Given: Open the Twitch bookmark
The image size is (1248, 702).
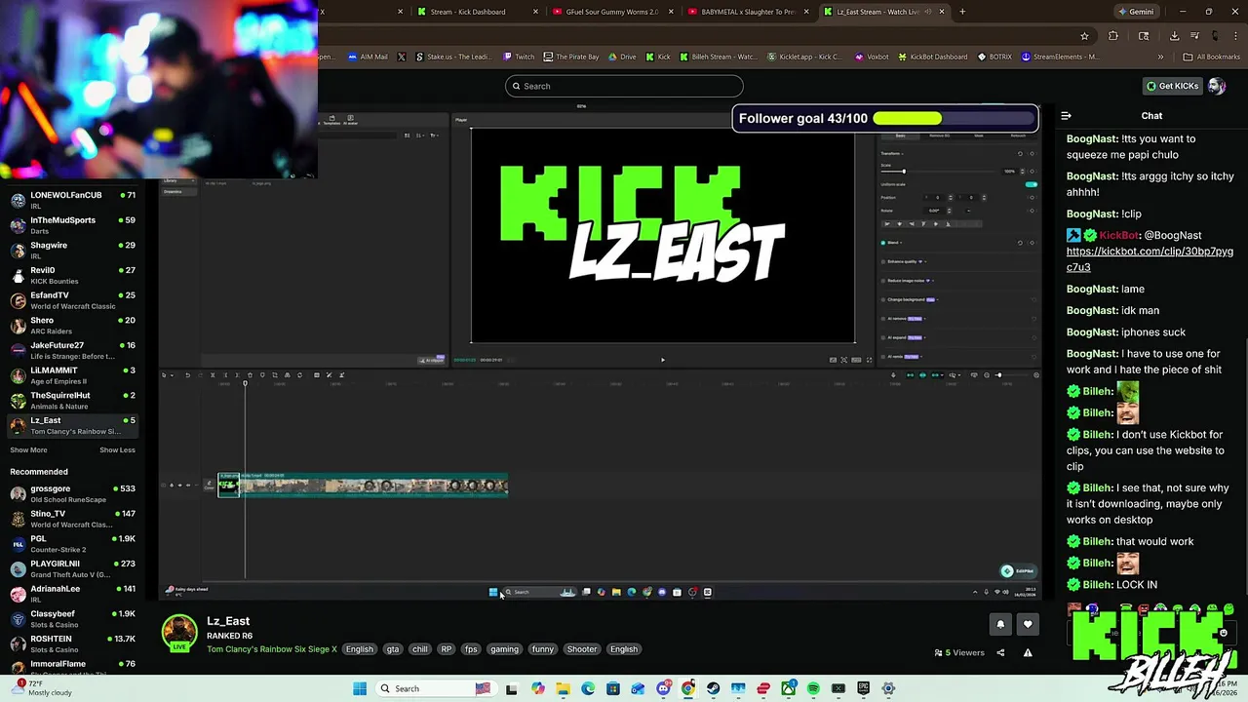Looking at the screenshot, I should pyautogui.click(x=518, y=57).
